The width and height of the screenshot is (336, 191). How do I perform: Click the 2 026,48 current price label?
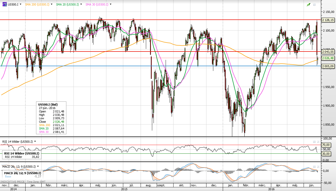point(328,58)
